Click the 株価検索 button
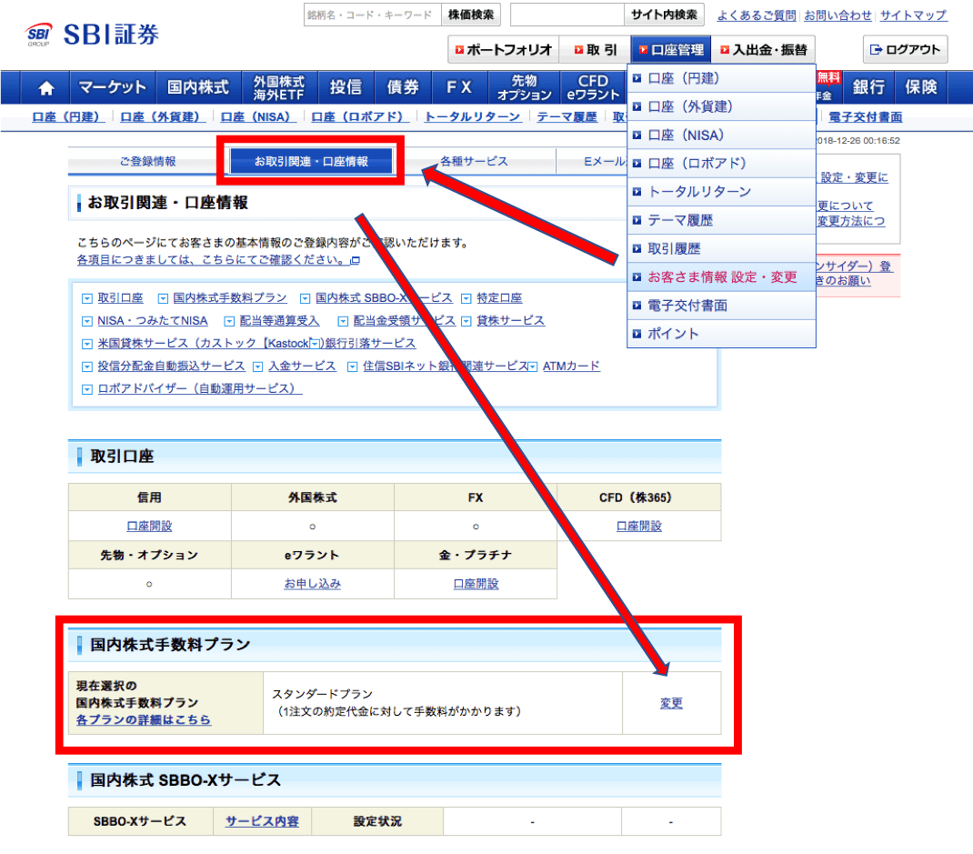 point(471,15)
